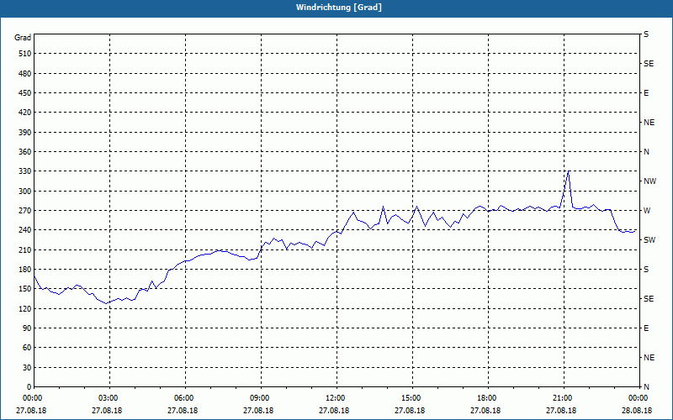The height and width of the screenshot is (420, 673).
Task: Pick the 240 degree axis label
Action: 25,230
